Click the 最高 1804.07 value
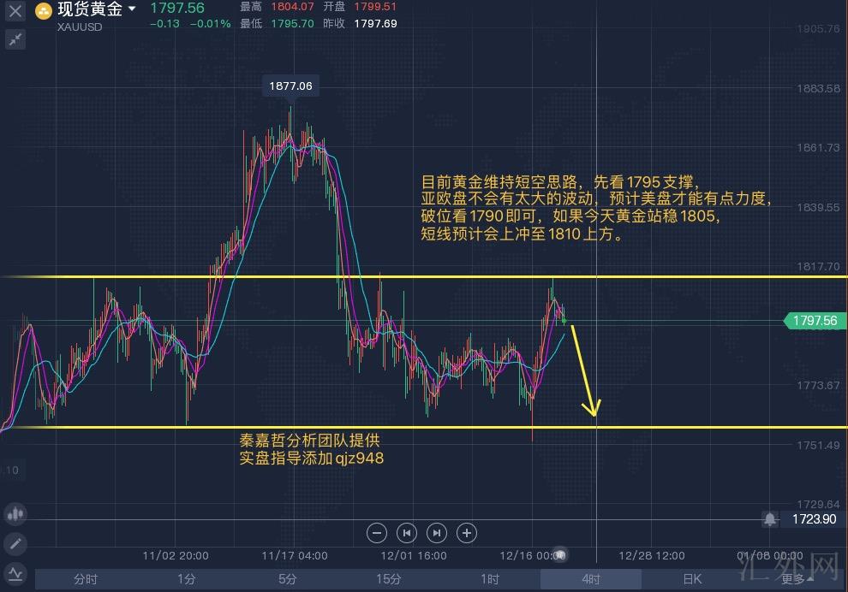The image size is (848, 592). point(293,7)
